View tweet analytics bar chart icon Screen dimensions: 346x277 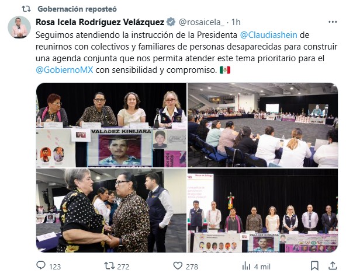(246, 266)
